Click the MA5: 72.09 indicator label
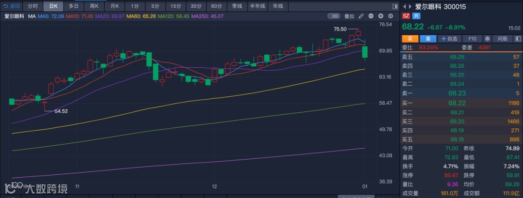The width and height of the screenshot is (523, 198). 50,16
